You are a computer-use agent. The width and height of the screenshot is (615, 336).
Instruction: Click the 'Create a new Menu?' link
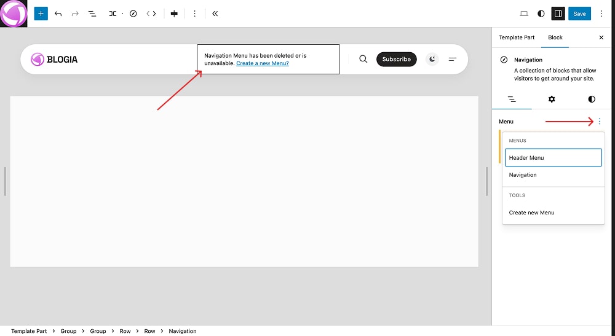click(x=262, y=63)
